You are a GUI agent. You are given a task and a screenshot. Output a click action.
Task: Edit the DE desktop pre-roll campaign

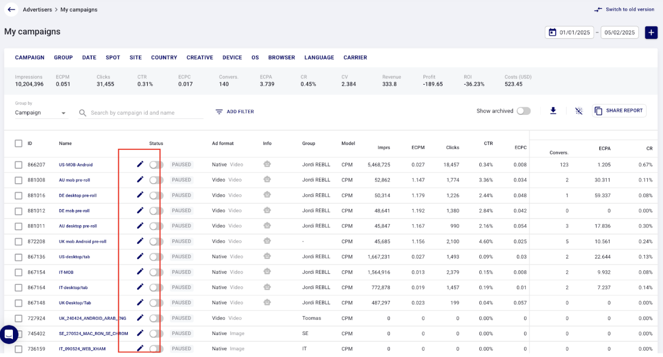click(x=140, y=195)
